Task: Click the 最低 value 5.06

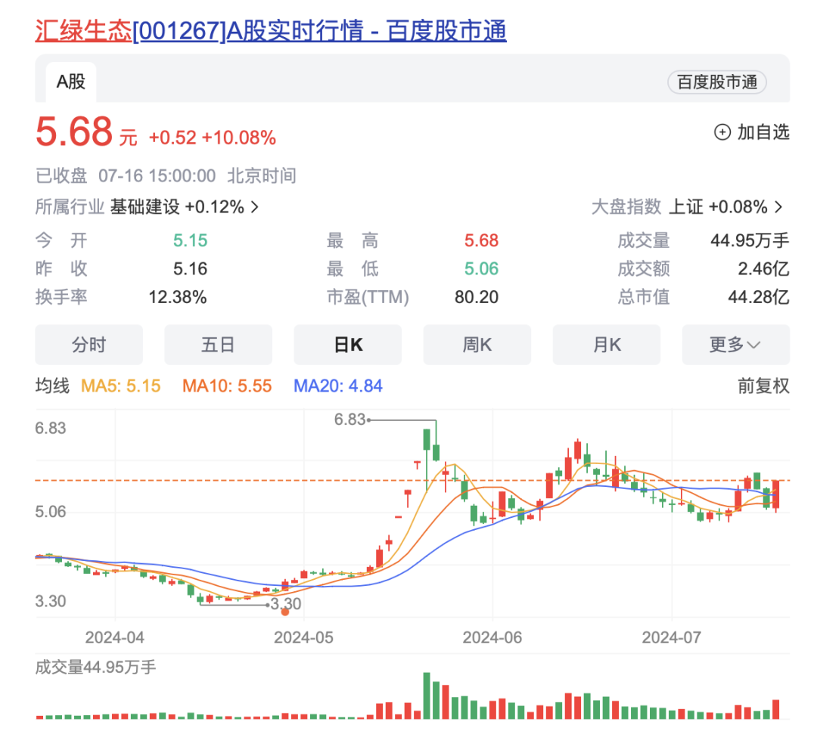Action: tap(481, 268)
